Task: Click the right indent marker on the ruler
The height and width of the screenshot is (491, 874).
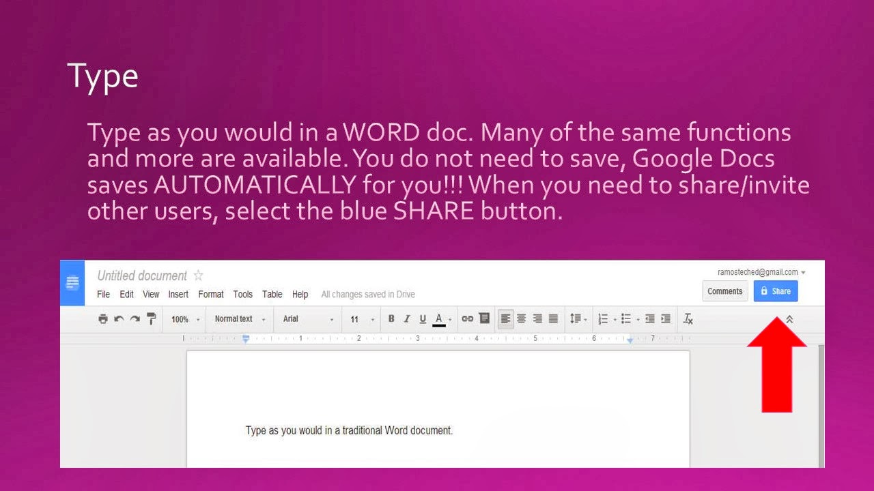Action: coord(630,340)
